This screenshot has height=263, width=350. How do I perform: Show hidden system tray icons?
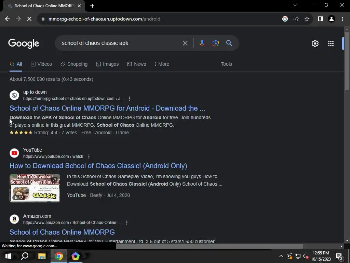281,256
